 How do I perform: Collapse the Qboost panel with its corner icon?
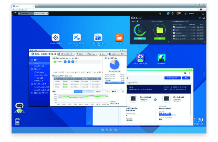tap(203, 18)
